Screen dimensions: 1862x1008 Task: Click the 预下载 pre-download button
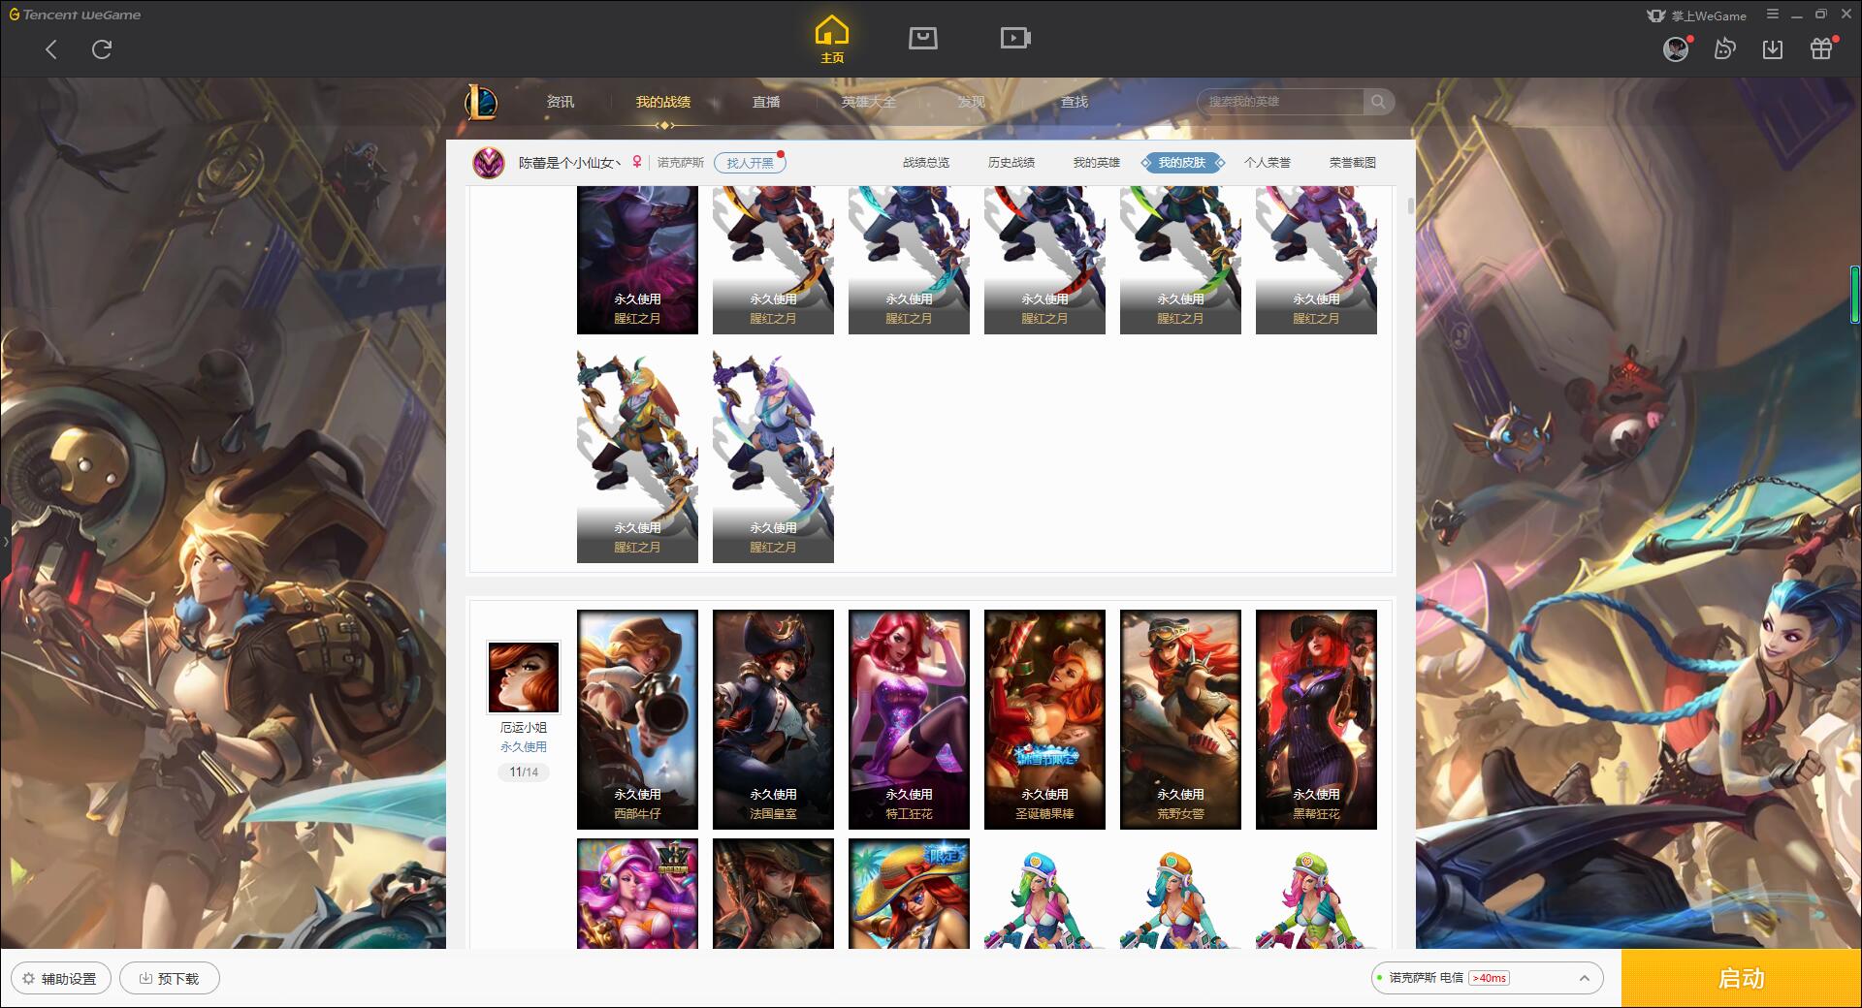point(170,978)
